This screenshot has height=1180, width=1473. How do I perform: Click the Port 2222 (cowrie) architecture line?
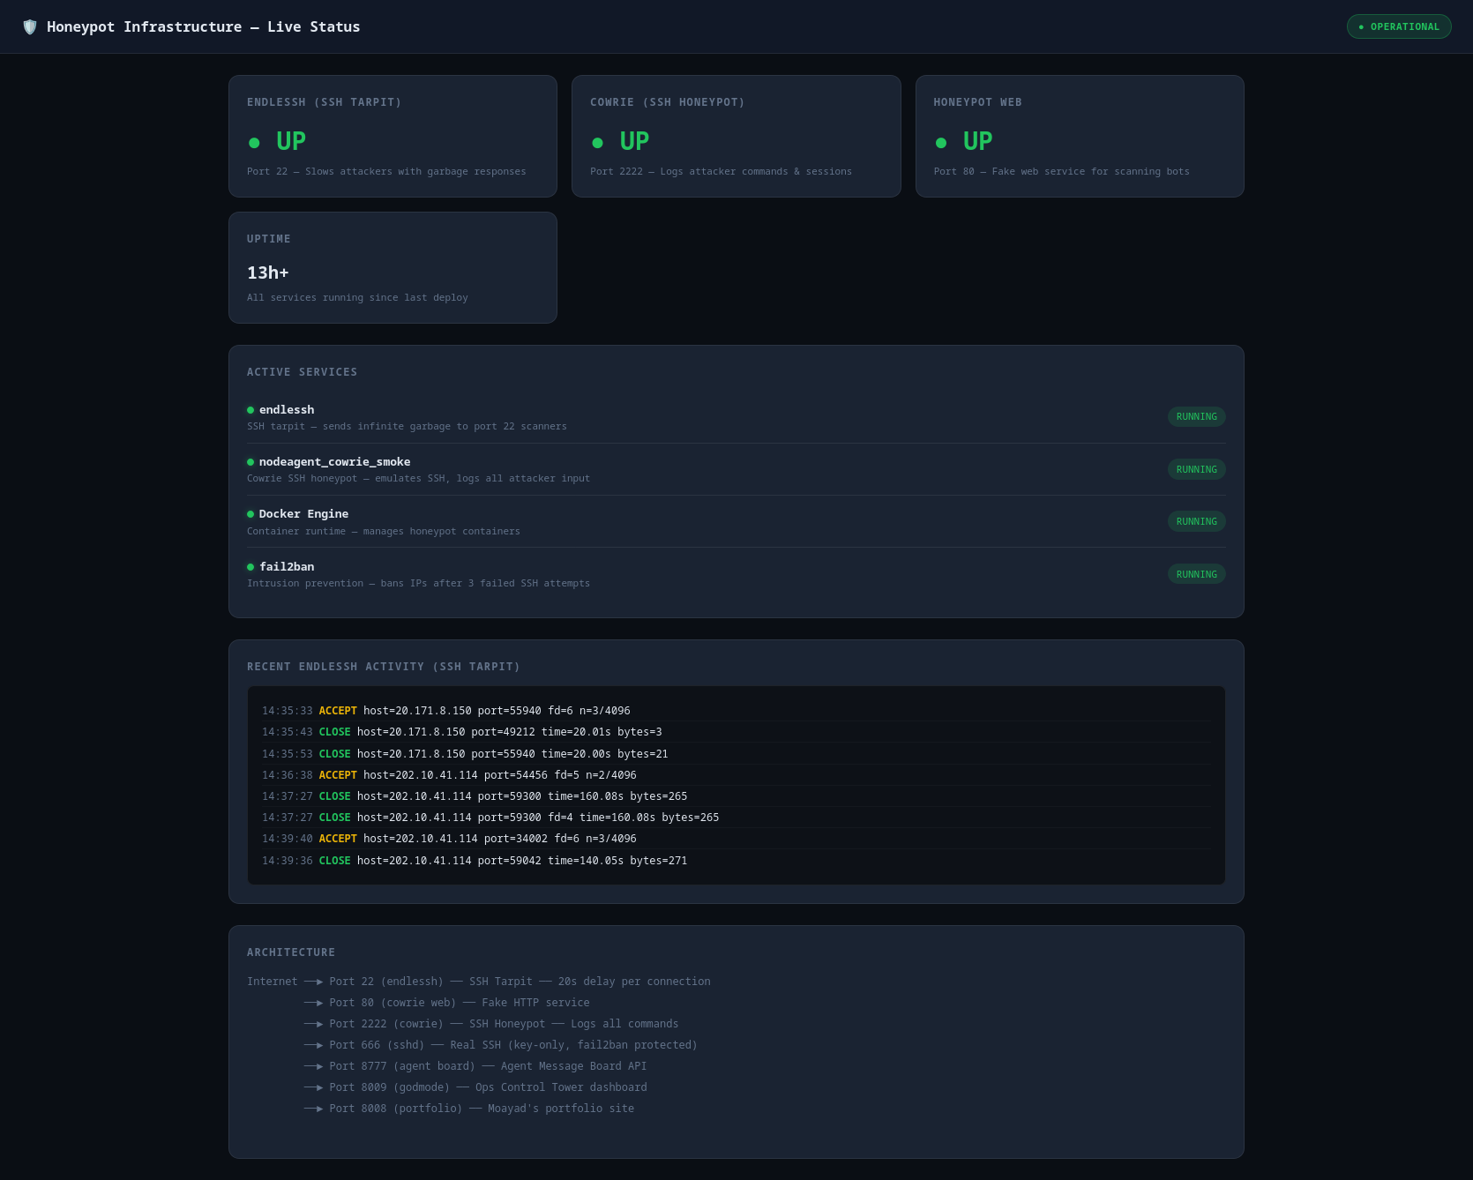coord(491,1024)
